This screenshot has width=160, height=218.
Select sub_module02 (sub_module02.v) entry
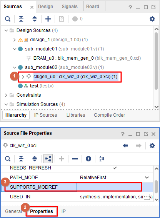(x=65, y=67)
